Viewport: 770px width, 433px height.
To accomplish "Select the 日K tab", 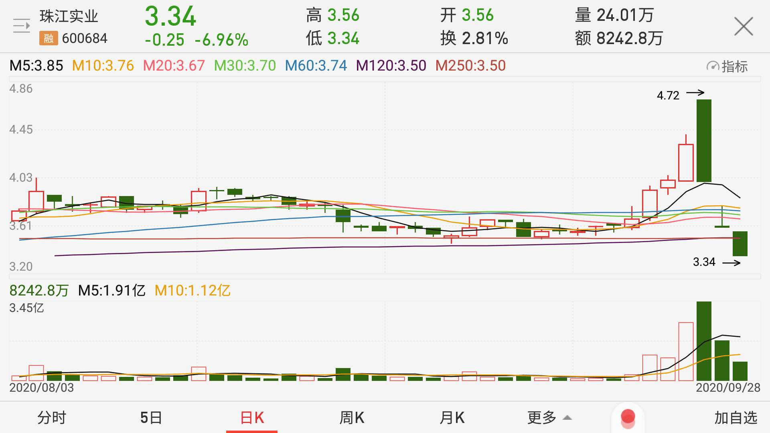I will point(252,418).
